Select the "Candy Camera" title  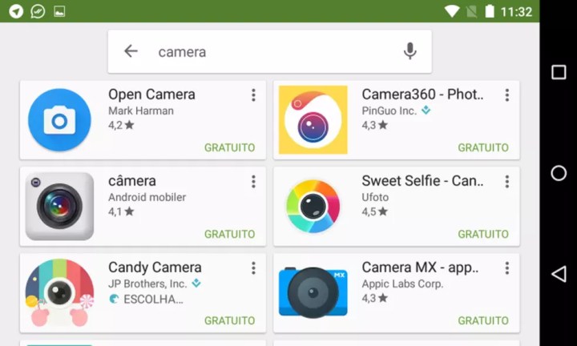click(x=155, y=268)
